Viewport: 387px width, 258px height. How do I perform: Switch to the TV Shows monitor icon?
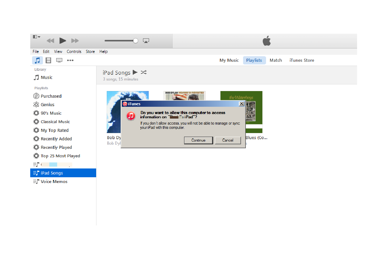tap(59, 60)
